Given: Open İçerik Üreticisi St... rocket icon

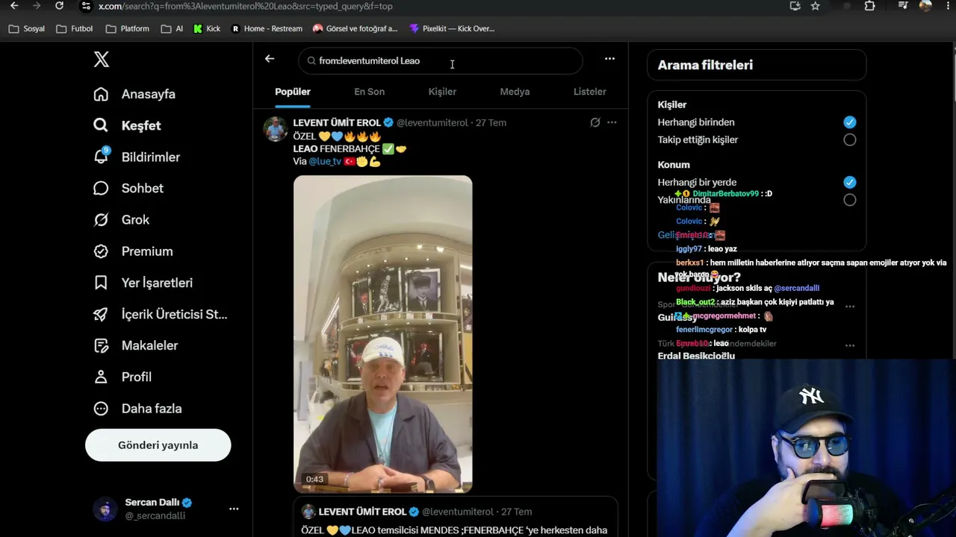Looking at the screenshot, I should (x=101, y=314).
